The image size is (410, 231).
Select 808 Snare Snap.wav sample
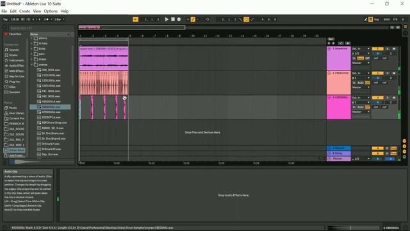click(x=54, y=123)
